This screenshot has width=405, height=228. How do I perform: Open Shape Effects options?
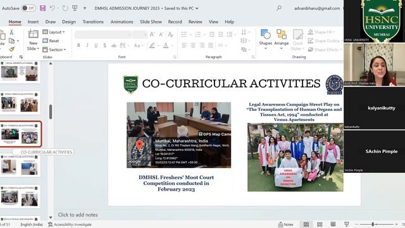pos(325,49)
